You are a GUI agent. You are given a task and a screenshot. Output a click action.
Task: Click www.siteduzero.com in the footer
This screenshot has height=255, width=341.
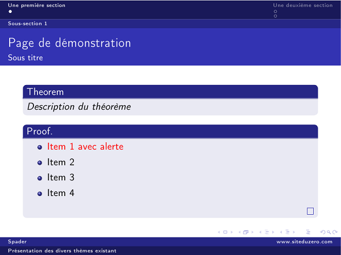304,241
